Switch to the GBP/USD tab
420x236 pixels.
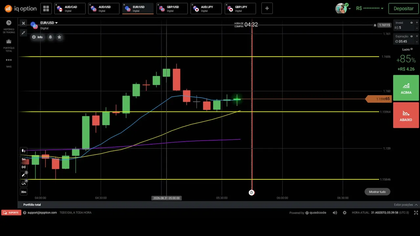[x=172, y=9]
